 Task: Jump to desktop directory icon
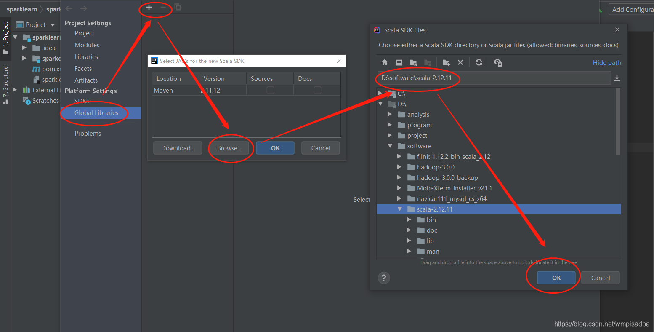399,62
